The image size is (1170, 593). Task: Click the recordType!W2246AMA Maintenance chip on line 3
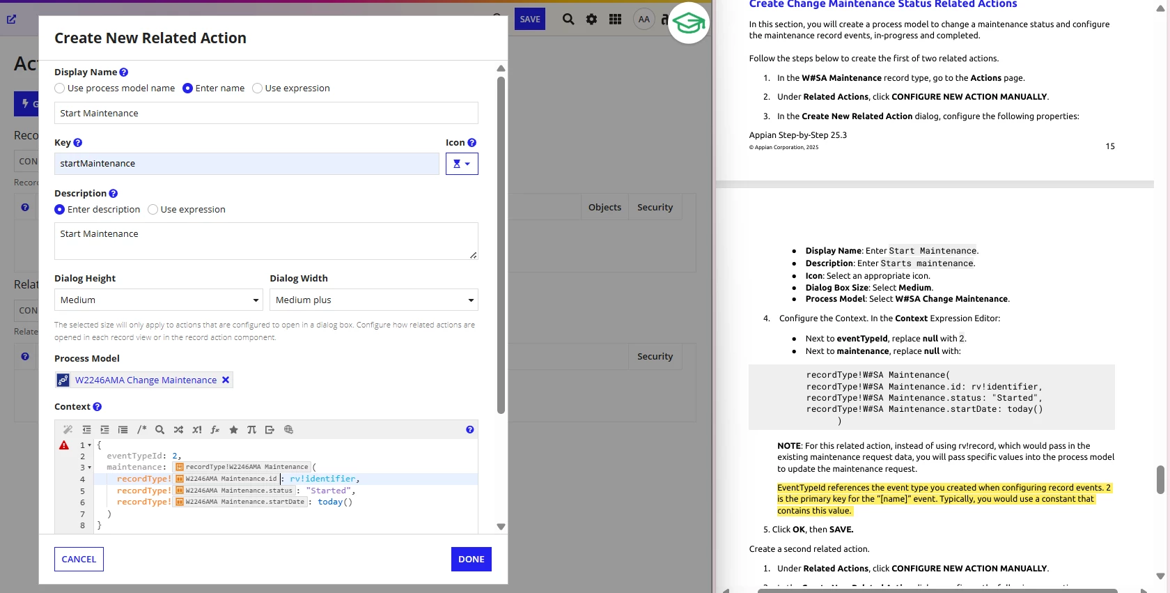tap(242, 467)
